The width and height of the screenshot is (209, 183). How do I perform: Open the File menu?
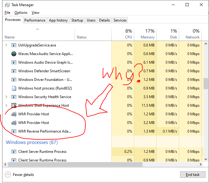click(x=7, y=13)
